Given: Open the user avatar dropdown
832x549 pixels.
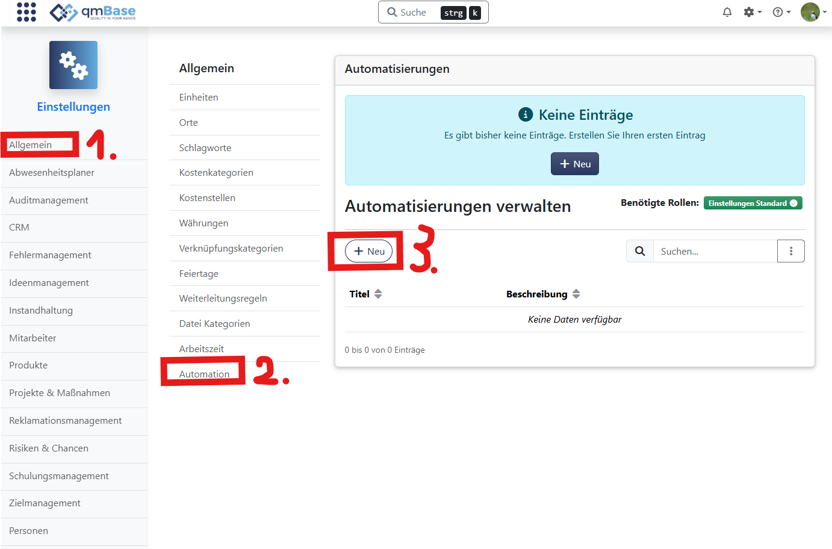Looking at the screenshot, I should pos(811,11).
